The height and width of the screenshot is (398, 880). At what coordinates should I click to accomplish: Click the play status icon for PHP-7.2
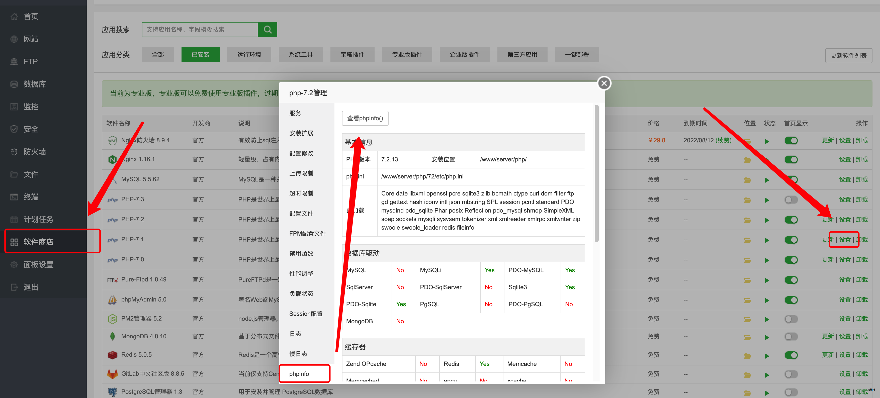[767, 220]
